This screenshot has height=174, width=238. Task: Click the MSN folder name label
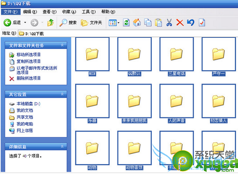coord(92,74)
